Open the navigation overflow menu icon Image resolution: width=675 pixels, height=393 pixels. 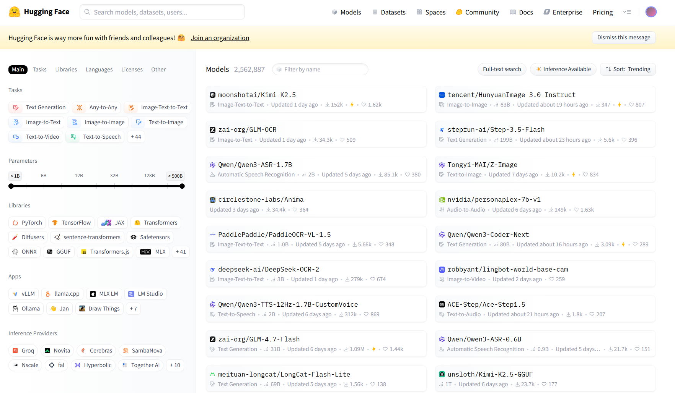coord(627,12)
